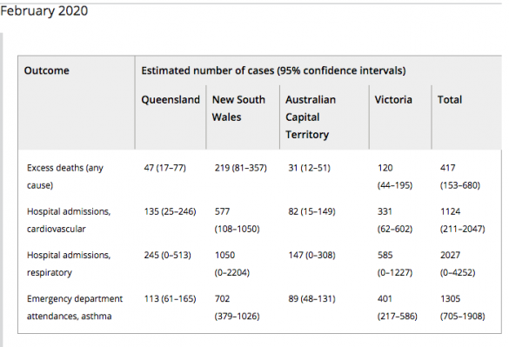Select the Queensland column header
This screenshot has height=347, width=509.
pos(171,100)
